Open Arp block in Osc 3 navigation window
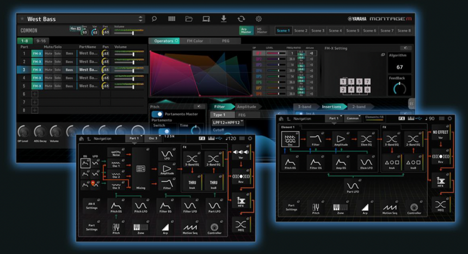 pos(165,228)
